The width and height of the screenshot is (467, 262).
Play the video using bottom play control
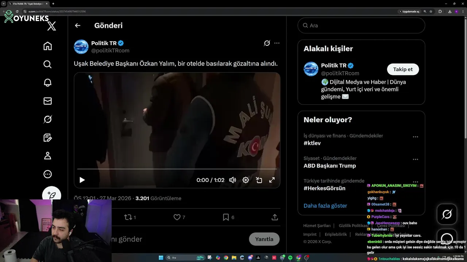click(x=82, y=180)
